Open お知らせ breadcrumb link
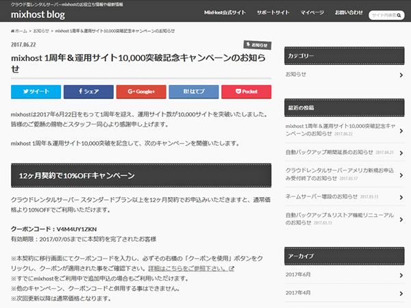411x308 pixels. point(41,31)
